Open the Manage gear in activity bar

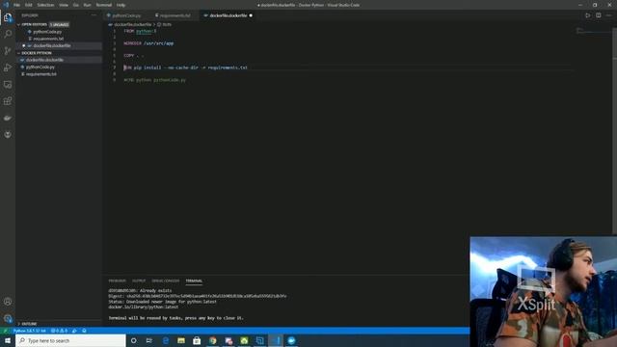click(x=8, y=318)
